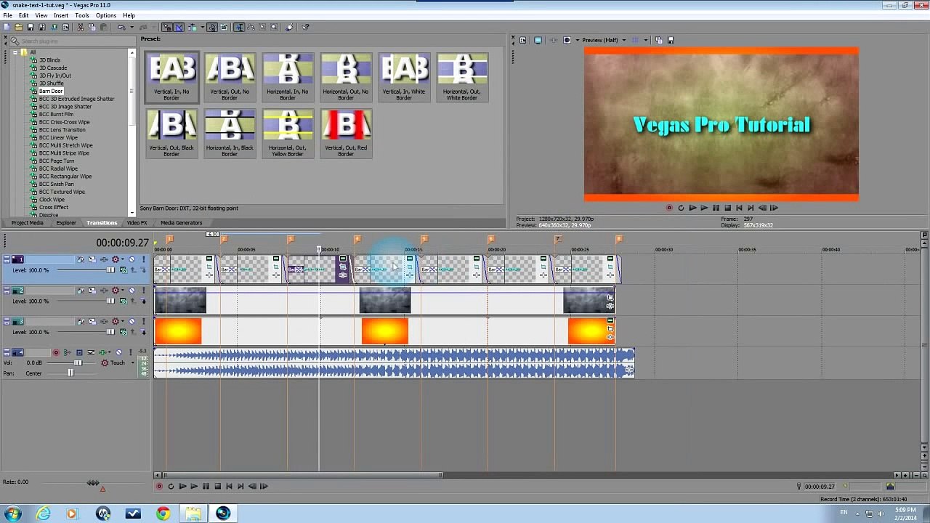Open split-screen view dropdown in preview toolbar
Viewport: 930px width, 523px height.
coord(578,40)
